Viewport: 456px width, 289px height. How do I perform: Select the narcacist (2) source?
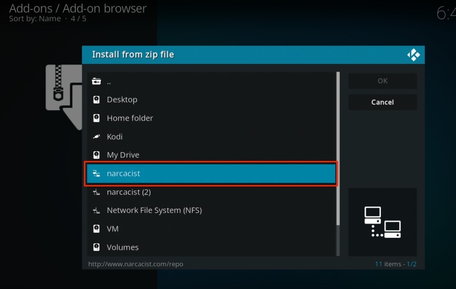tap(211, 192)
